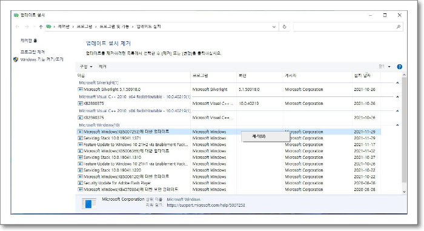Open Turn Windows features on or off link

42,59
